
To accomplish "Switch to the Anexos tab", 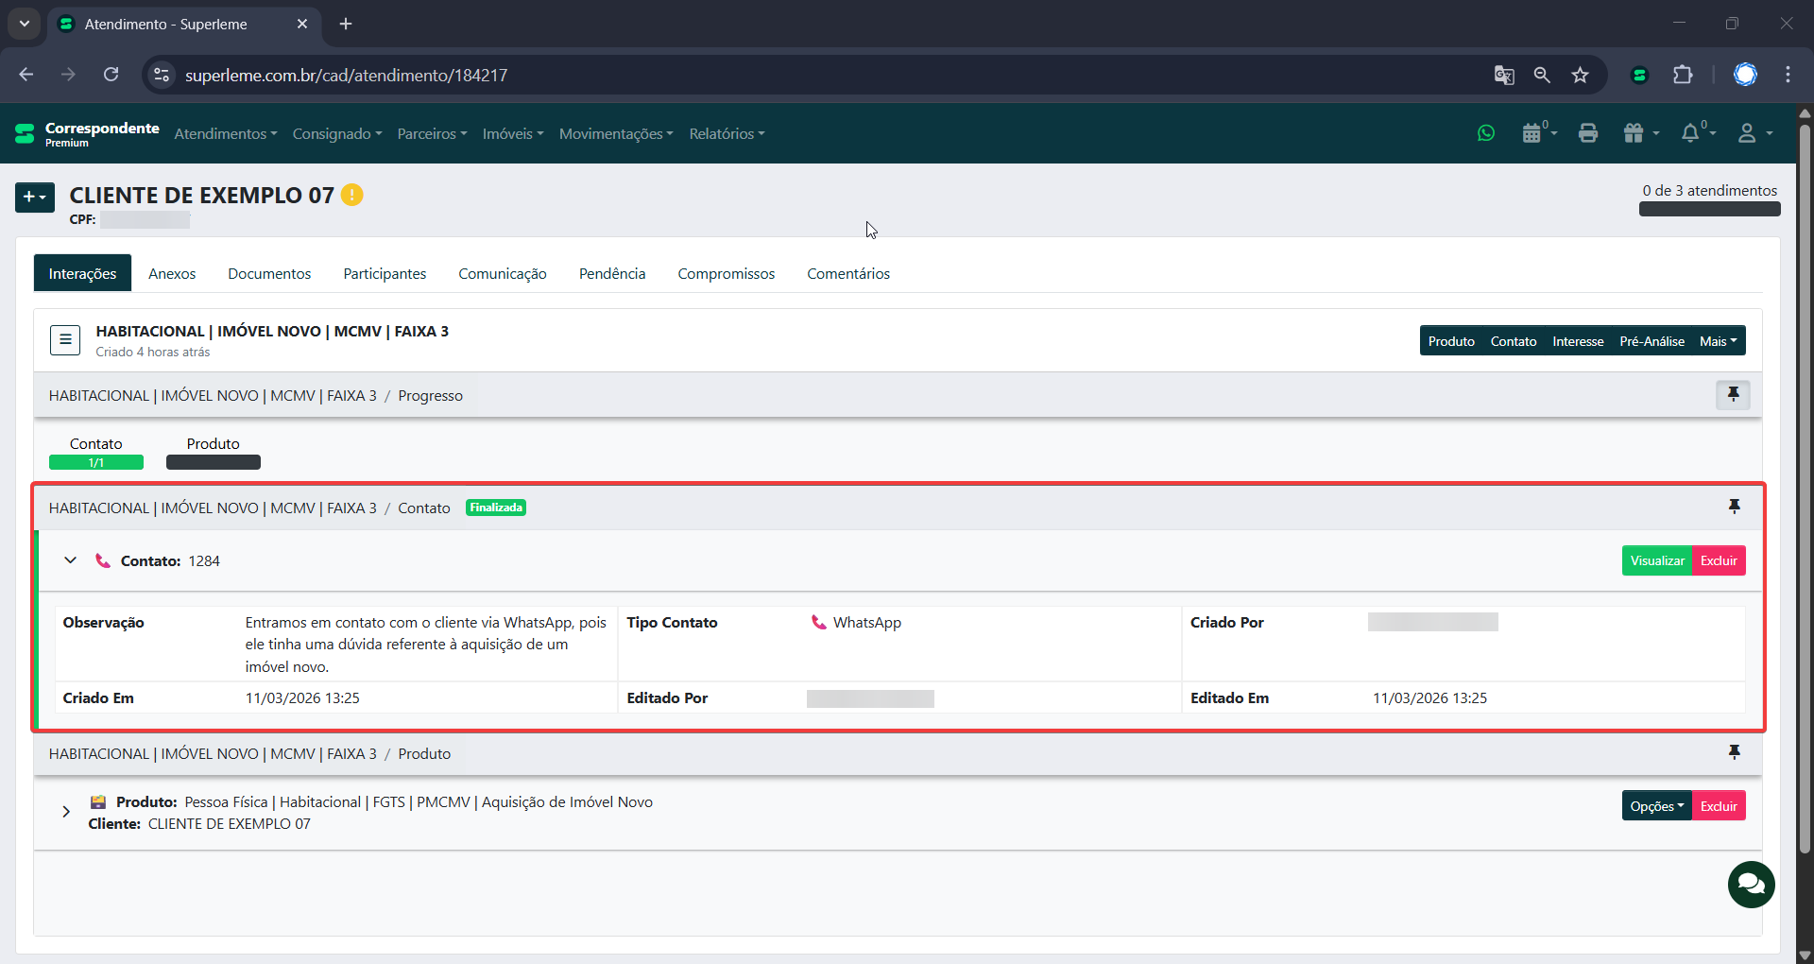I will [172, 273].
